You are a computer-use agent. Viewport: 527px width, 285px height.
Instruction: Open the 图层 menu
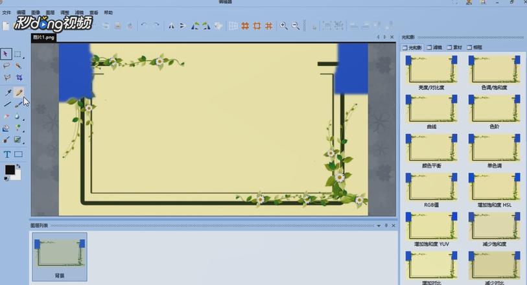coord(50,13)
